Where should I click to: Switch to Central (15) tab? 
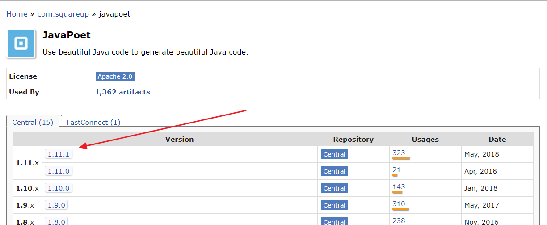click(x=33, y=122)
